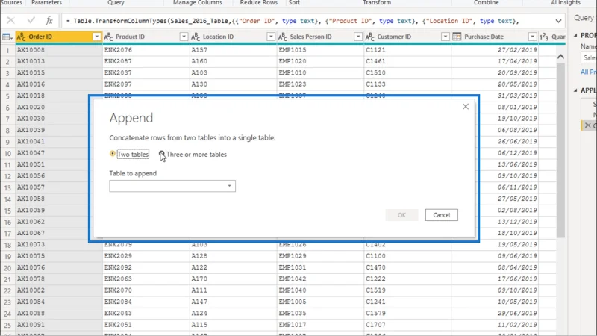Click cell EMP1042 in Sales Person ID

[x=321, y=279]
